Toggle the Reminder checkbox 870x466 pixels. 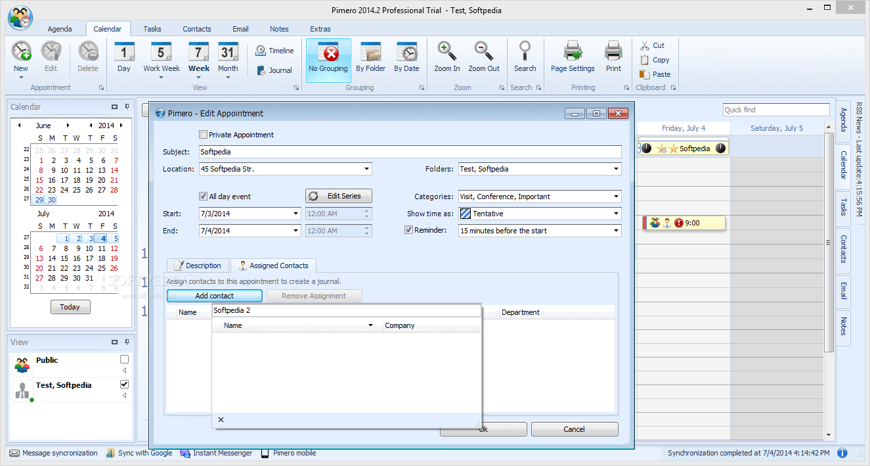point(409,230)
